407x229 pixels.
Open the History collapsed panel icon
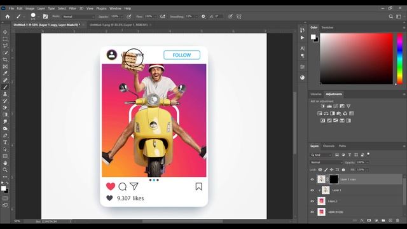point(303,30)
